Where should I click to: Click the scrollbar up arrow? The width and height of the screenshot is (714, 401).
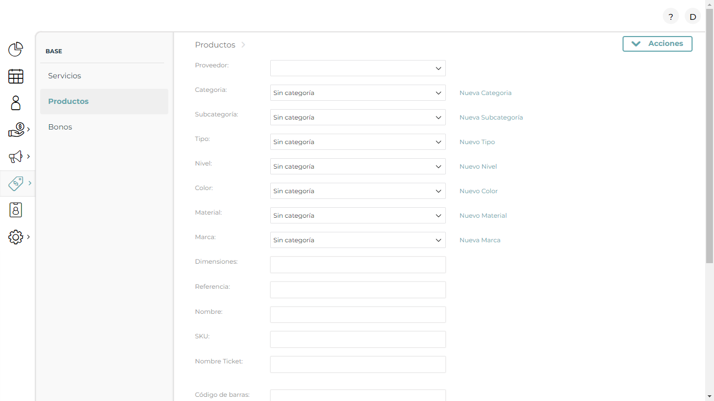click(709, 4)
